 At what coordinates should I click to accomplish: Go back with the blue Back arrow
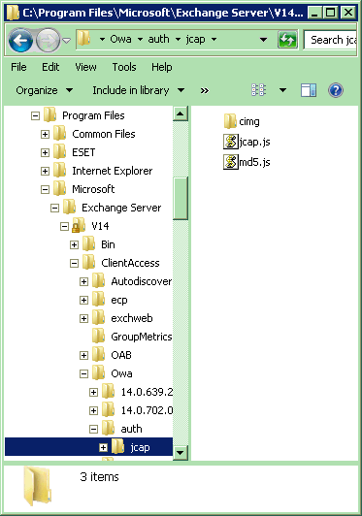[20, 41]
